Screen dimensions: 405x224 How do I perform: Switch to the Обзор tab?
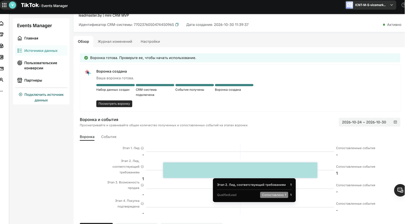[x=83, y=41]
